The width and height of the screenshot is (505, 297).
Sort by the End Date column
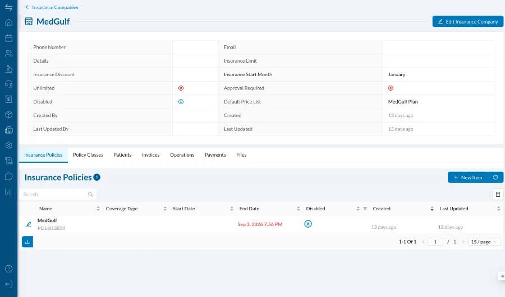[299, 209]
